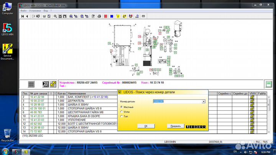Expand the Номер детали dropdown arrow
Image resolution: width=276 pixels, height=155 pixels.
(x=203, y=101)
